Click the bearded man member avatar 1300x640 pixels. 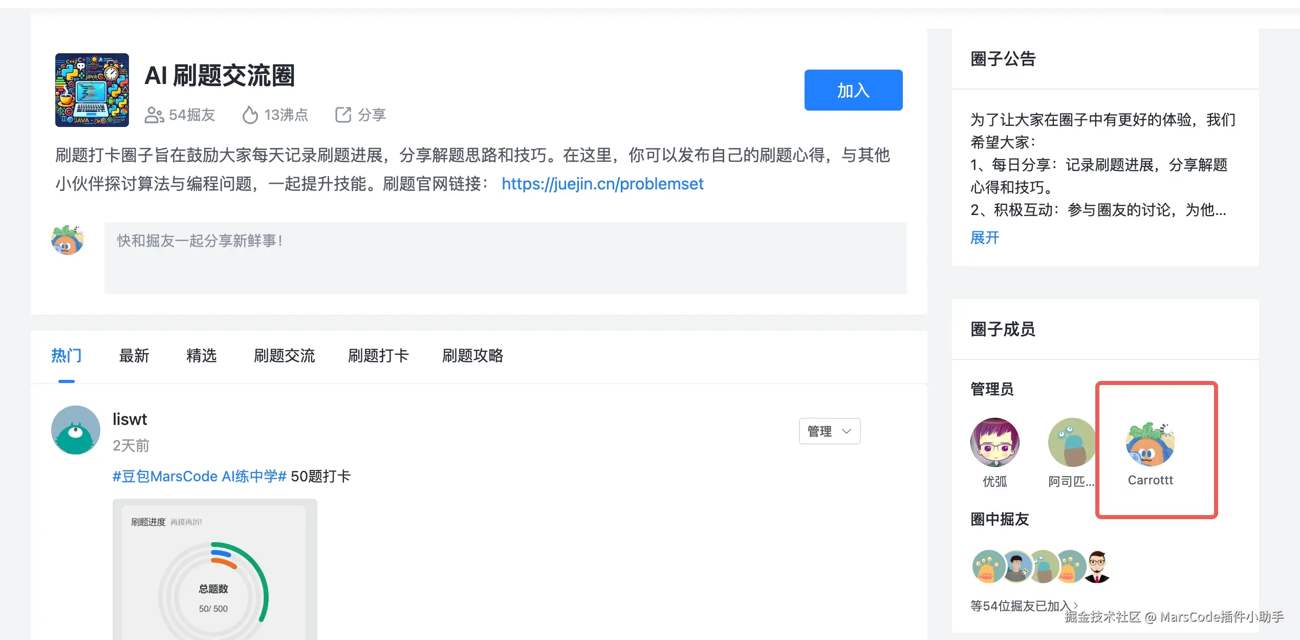click(x=1097, y=567)
